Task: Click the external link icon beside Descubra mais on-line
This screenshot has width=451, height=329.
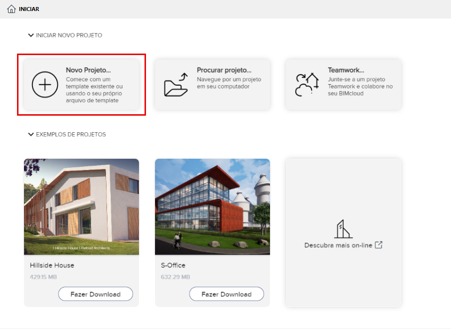Action: tap(378, 245)
